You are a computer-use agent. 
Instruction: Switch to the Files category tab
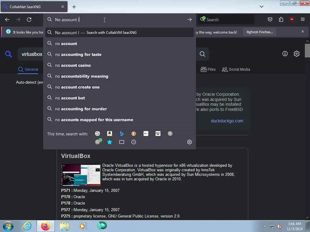208,69
